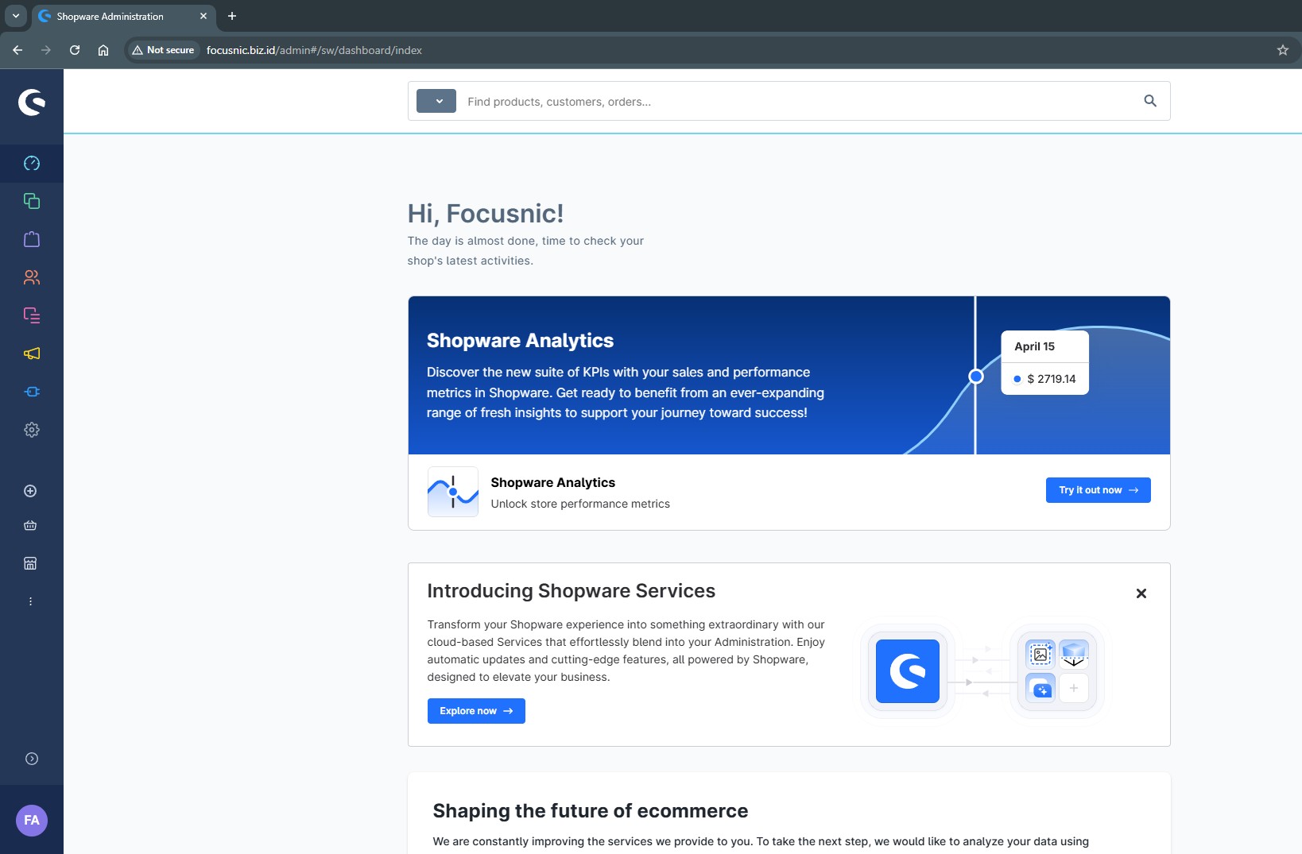Dismiss the Introducing Shopware Services banner
The height and width of the screenshot is (854, 1302).
click(x=1141, y=593)
